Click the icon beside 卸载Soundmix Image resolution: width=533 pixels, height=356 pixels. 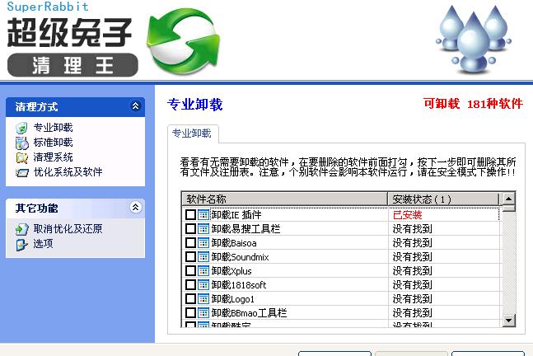click(x=203, y=257)
